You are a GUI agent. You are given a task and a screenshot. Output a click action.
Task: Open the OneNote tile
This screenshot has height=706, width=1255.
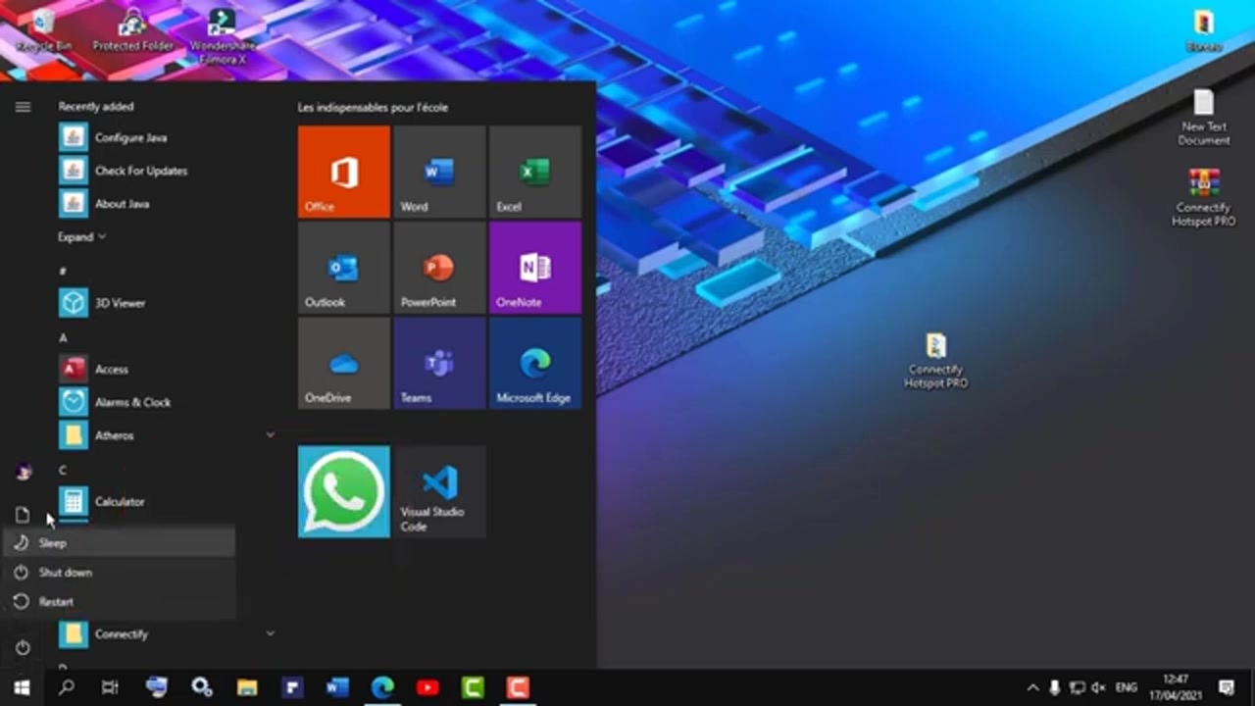point(534,267)
